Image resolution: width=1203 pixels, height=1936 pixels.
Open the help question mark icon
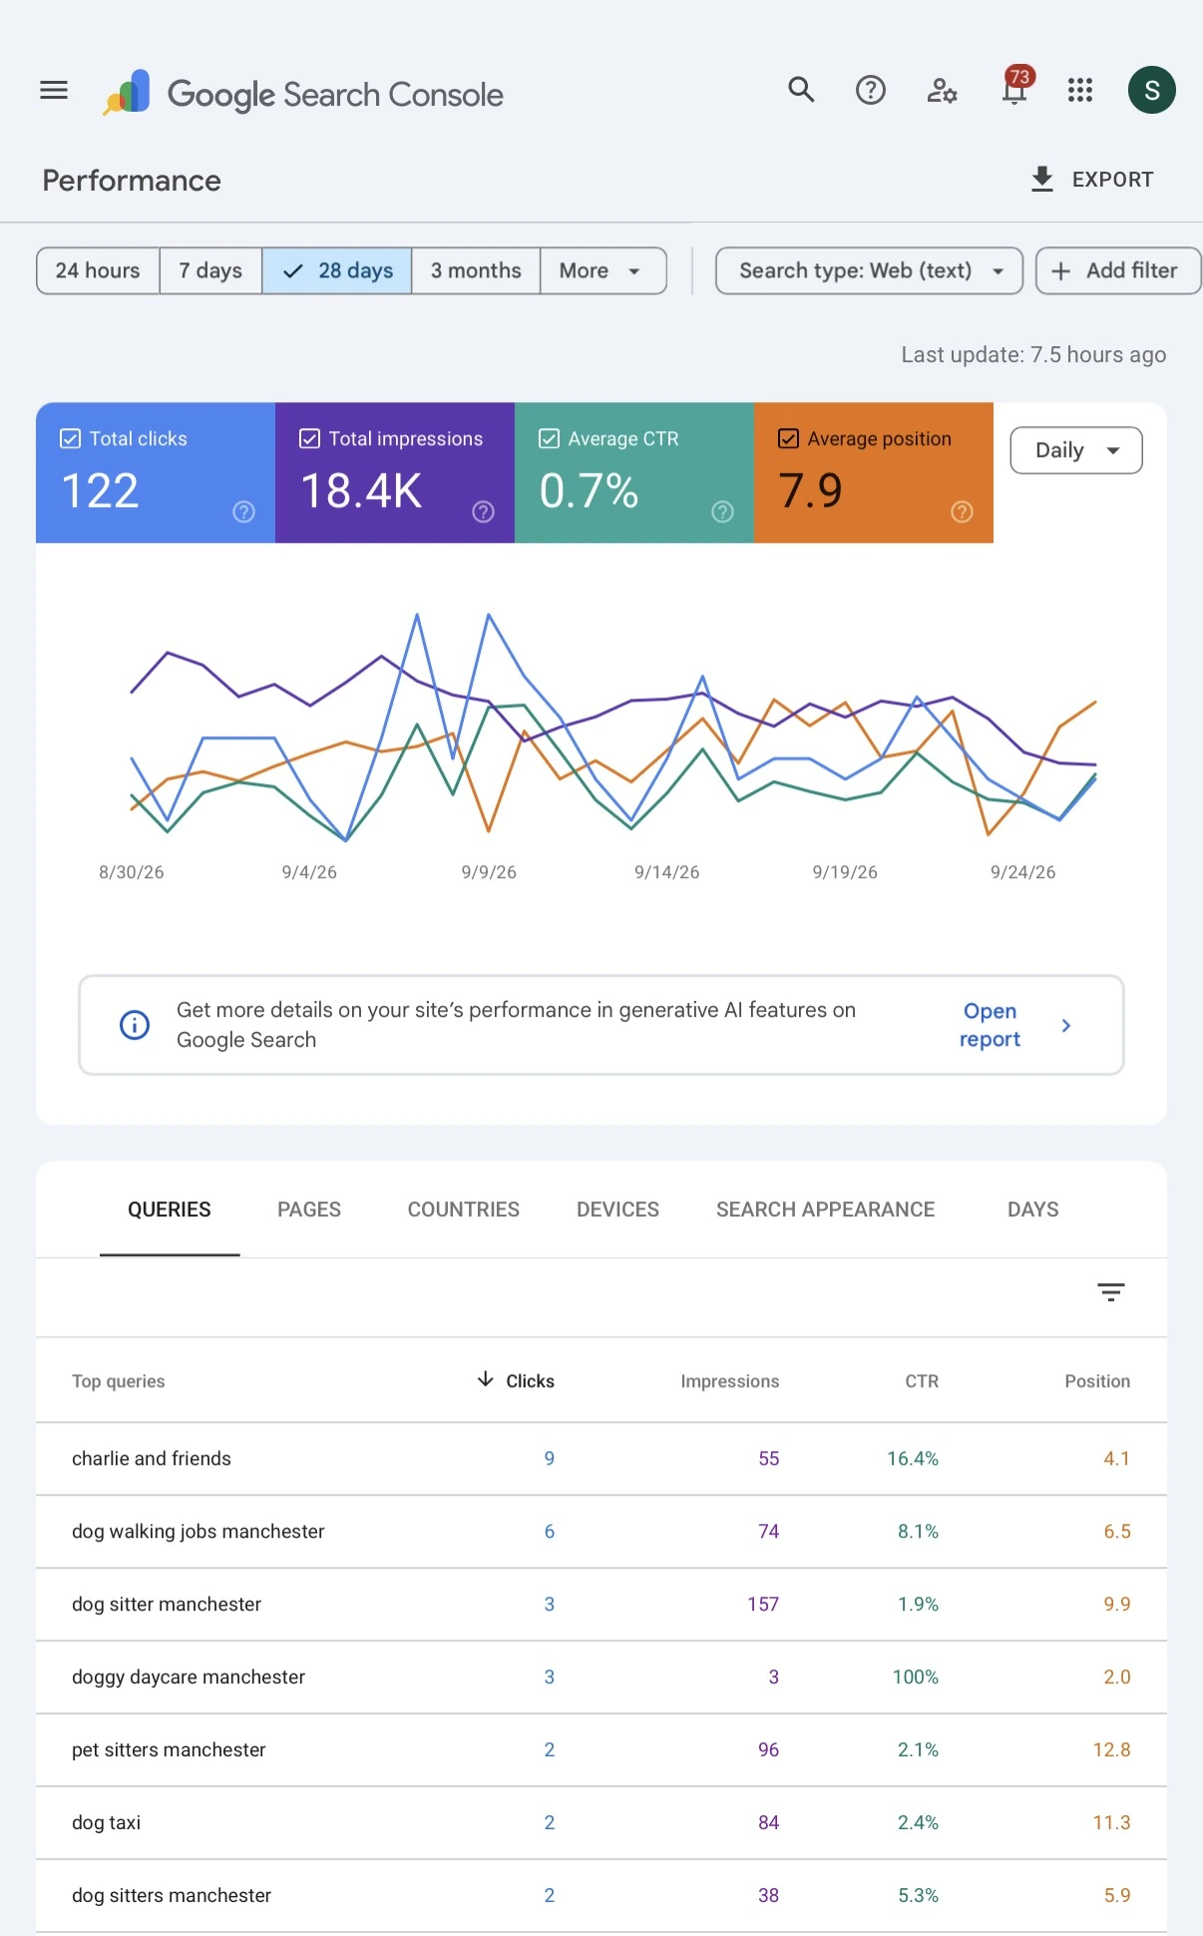click(871, 91)
